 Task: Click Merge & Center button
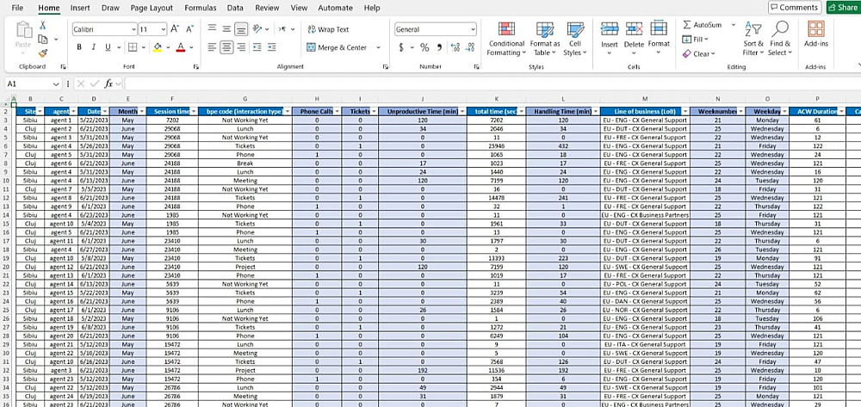[x=338, y=47]
